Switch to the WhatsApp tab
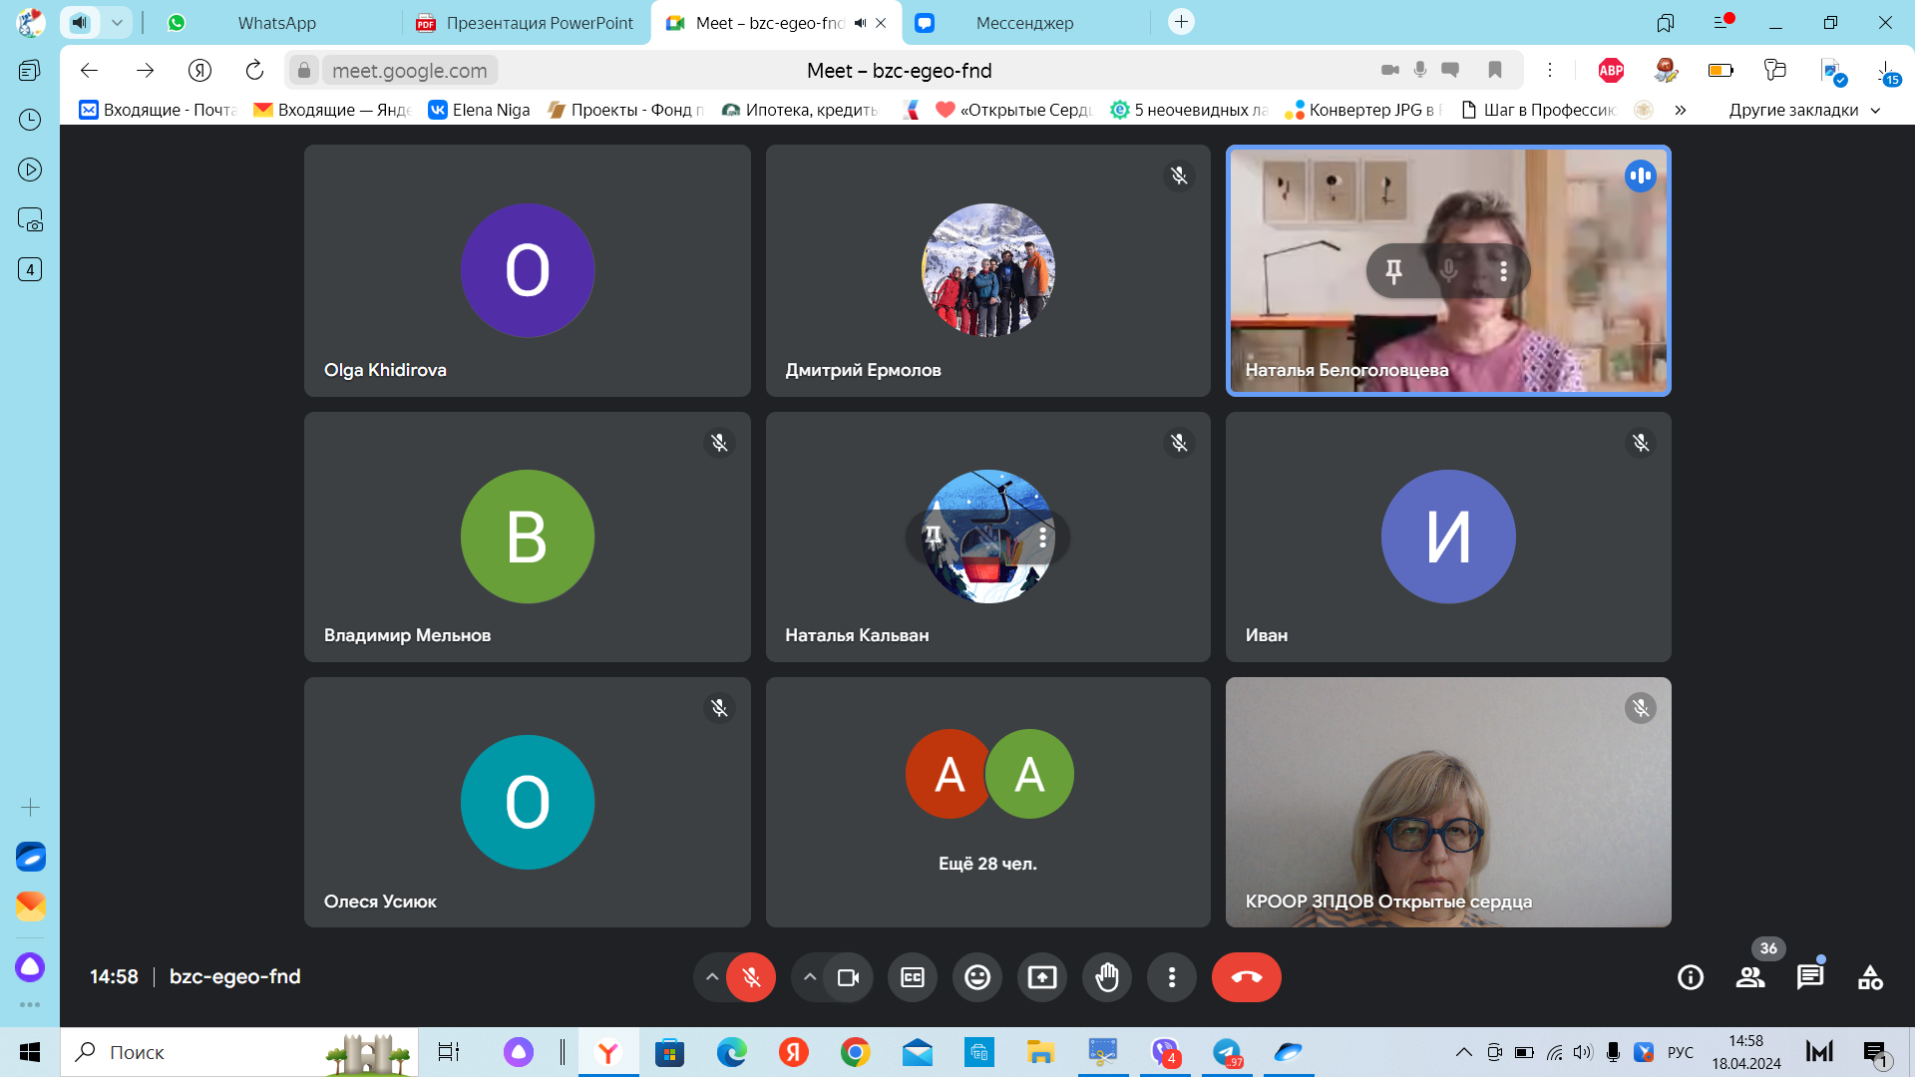This screenshot has height=1077, width=1915. coord(276,23)
